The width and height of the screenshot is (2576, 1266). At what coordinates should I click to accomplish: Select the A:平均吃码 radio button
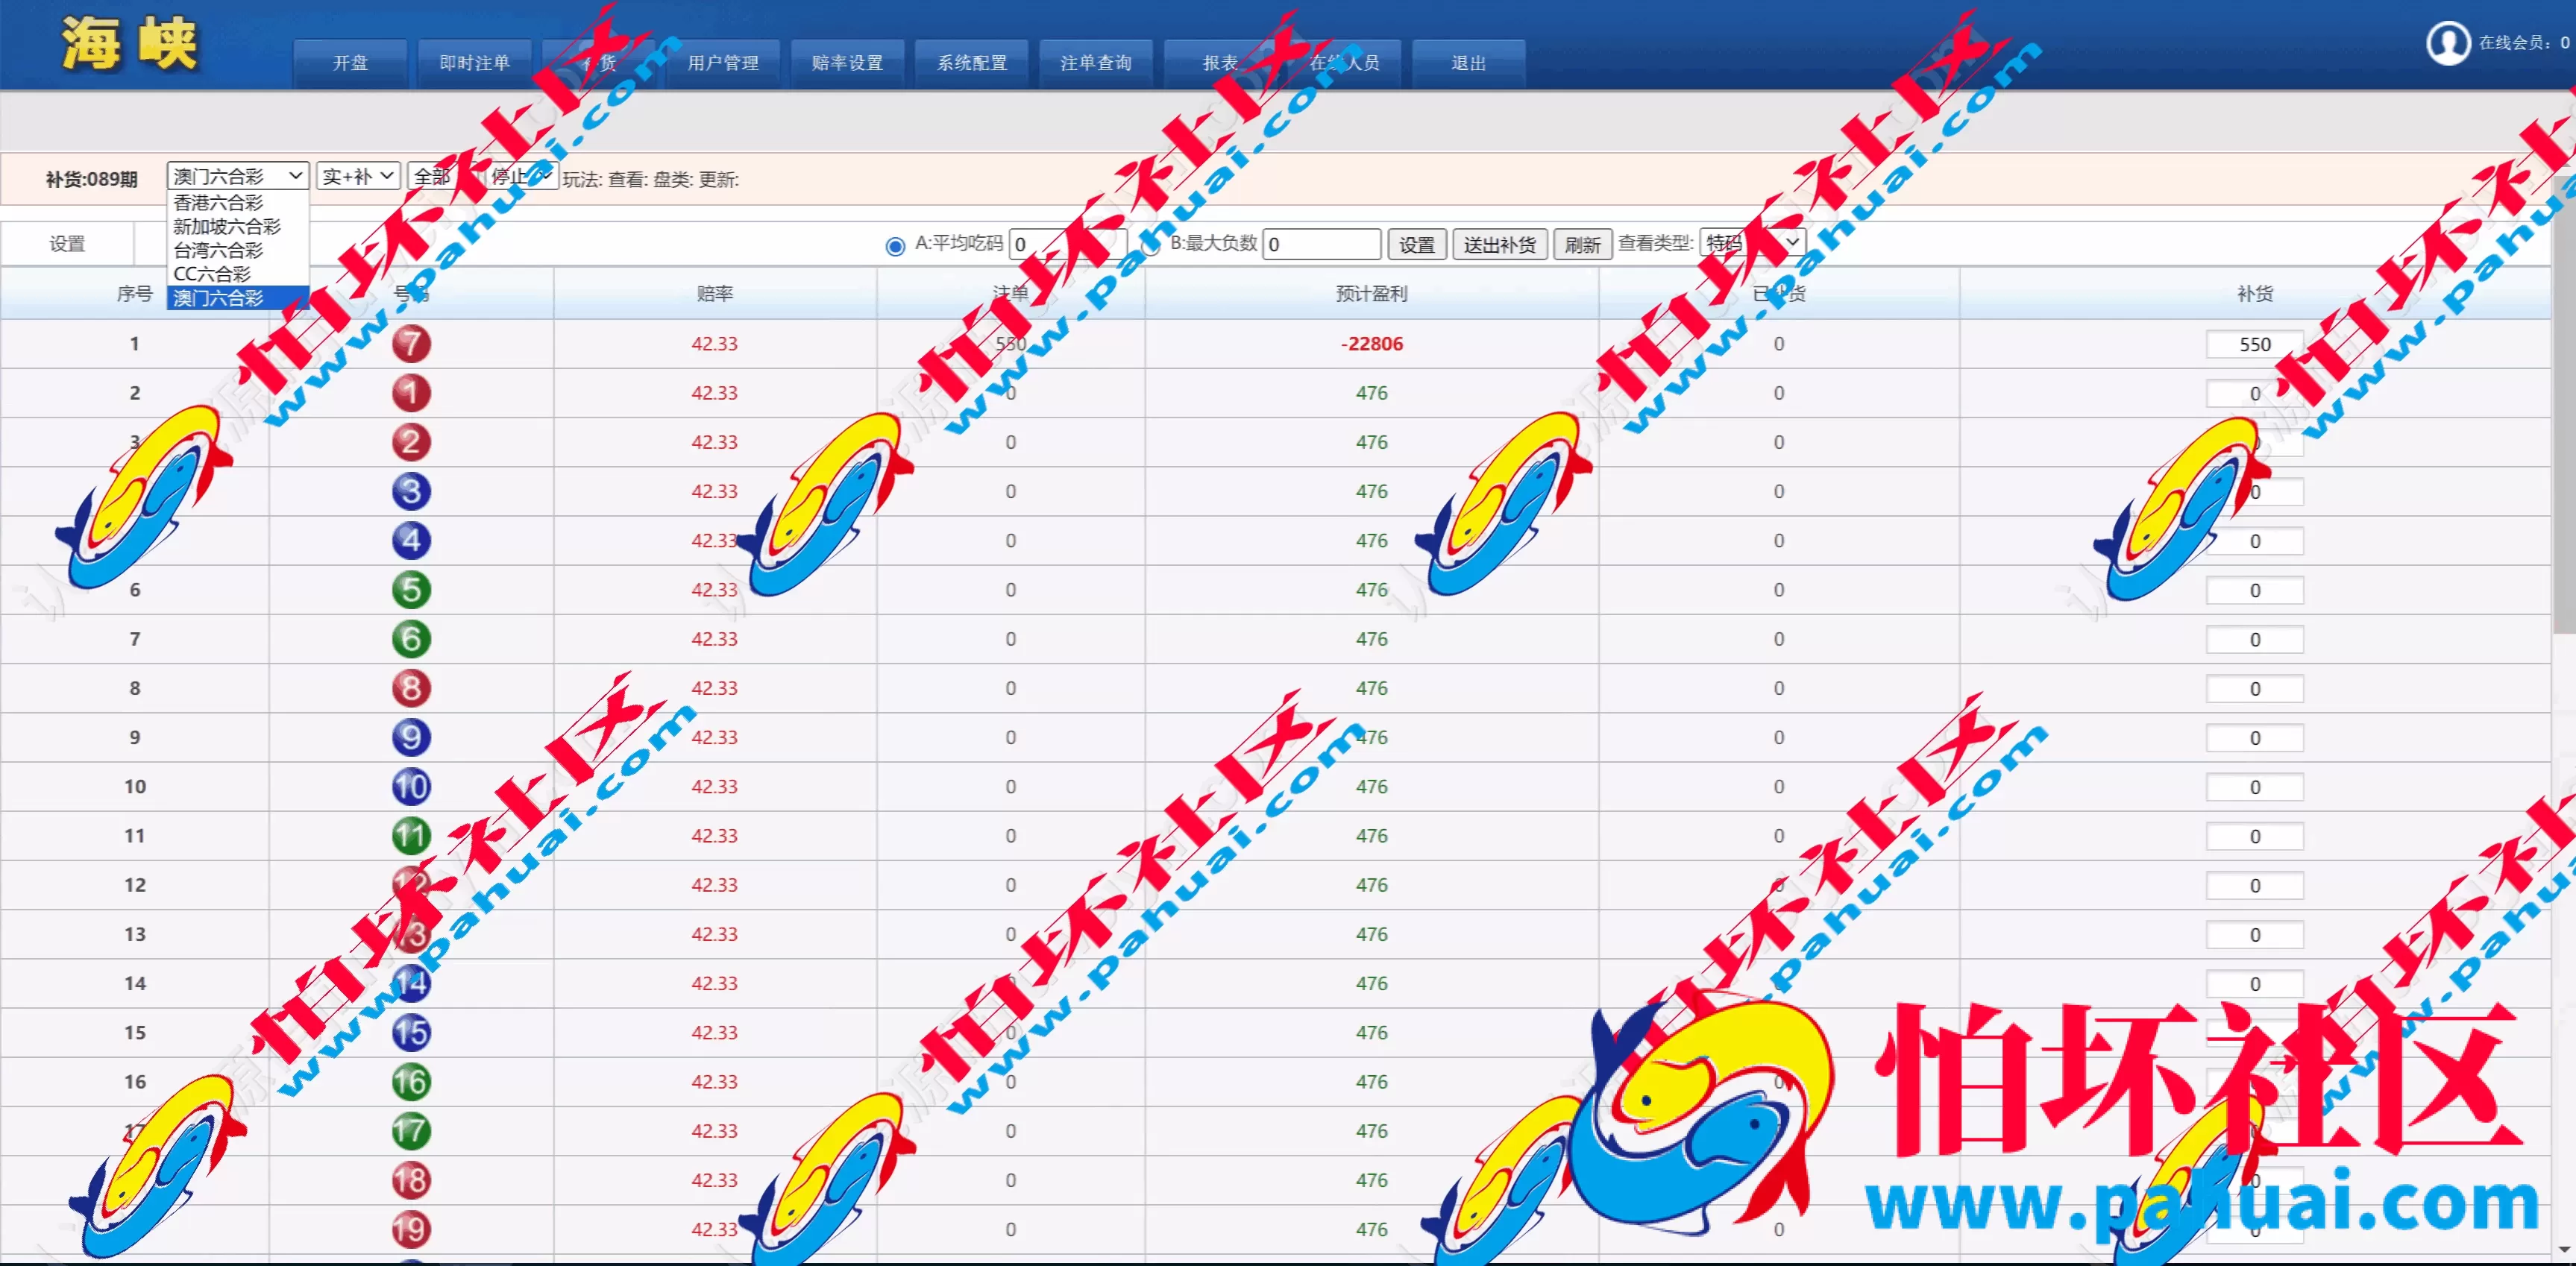click(x=895, y=246)
